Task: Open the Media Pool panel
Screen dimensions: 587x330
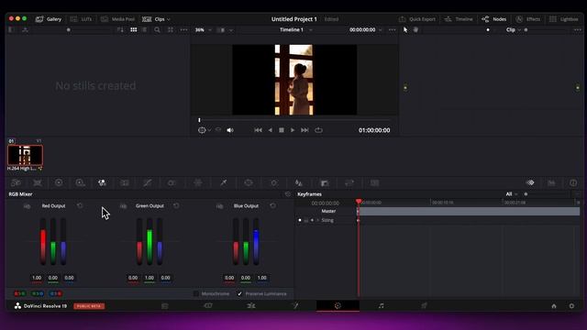Action: (117, 19)
